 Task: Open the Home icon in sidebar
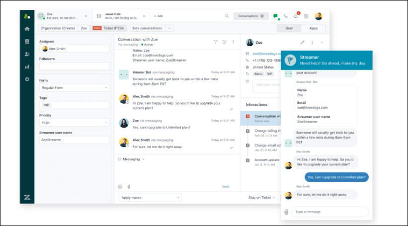pos(27,29)
